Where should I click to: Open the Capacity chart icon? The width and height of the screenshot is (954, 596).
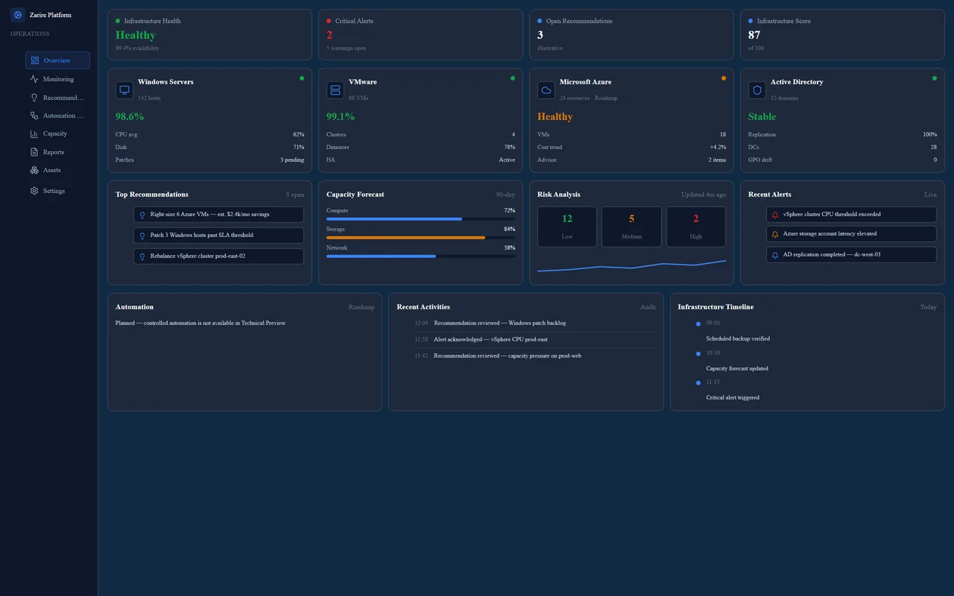coord(34,134)
